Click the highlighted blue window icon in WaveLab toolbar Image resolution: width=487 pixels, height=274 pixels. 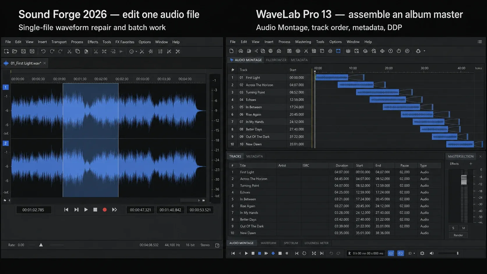pyautogui.click(x=338, y=51)
